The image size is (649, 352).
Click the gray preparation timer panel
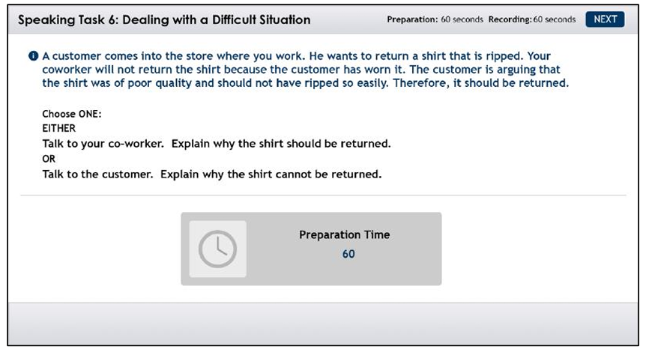pos(311,249)
